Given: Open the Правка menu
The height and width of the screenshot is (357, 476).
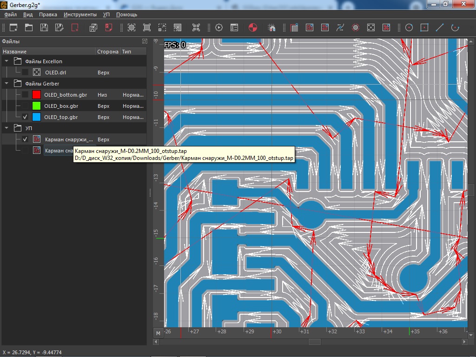Looking at the screenshot, I should pos(48,14).
